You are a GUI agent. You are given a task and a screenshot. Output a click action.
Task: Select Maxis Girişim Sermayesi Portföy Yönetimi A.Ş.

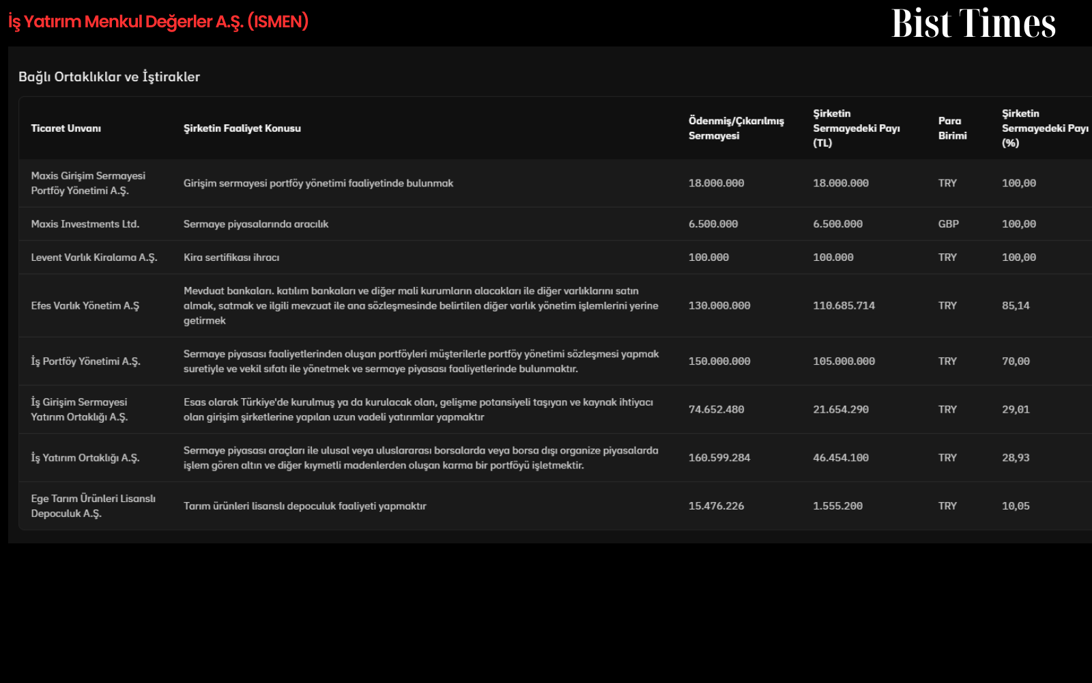88,183
